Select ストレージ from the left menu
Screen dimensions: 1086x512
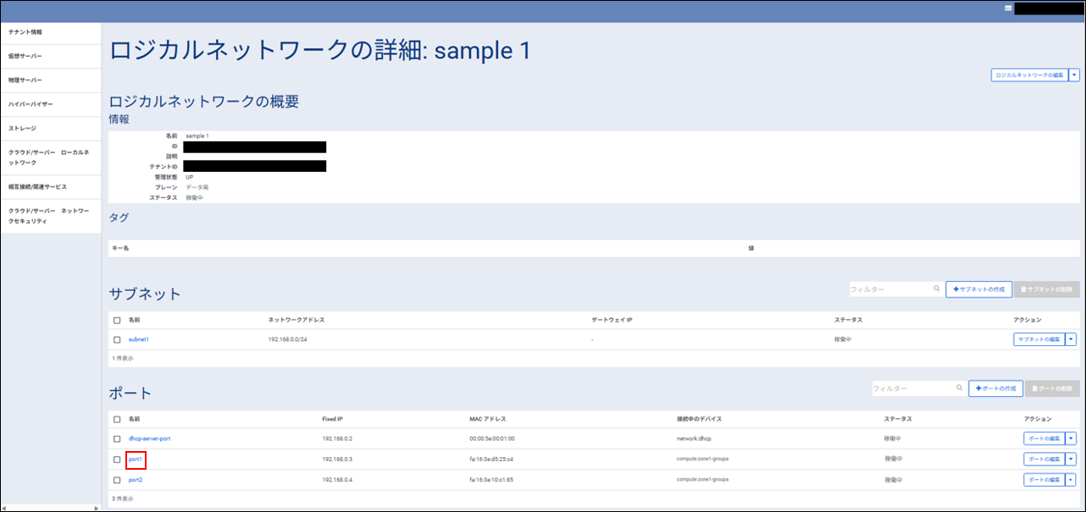[x=23, y=128]
